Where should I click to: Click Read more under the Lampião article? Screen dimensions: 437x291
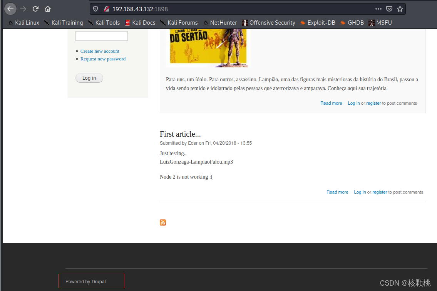pos(331,103)
